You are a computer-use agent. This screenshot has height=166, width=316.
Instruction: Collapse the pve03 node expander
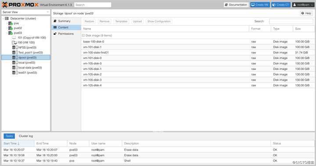click(7, 33)
